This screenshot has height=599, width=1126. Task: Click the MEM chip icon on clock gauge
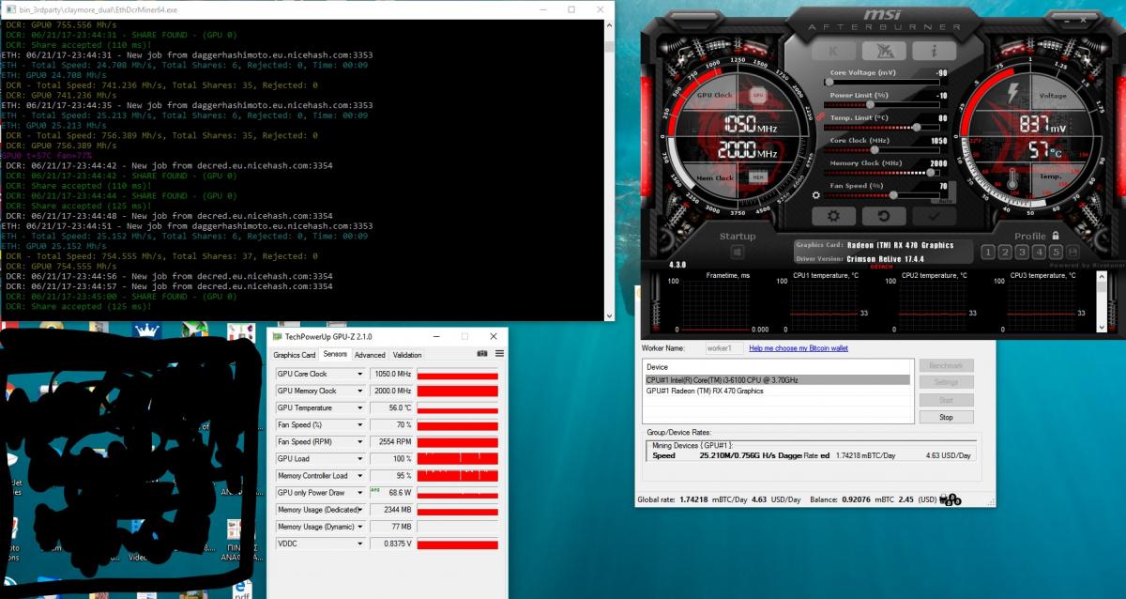(756, 177)
